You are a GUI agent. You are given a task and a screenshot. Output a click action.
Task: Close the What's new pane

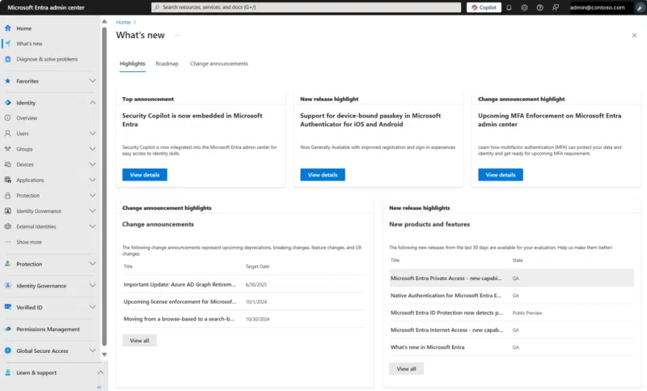(634, 36)
